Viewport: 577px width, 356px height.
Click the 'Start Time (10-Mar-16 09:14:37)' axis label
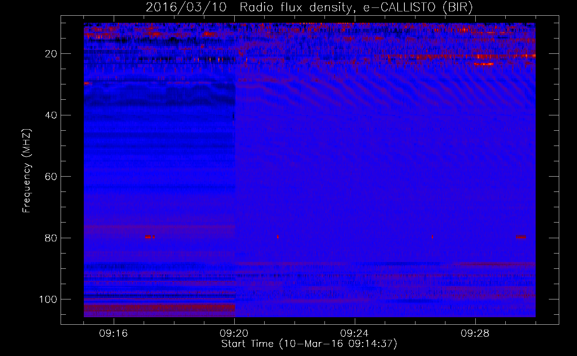(x=309, y=344)
